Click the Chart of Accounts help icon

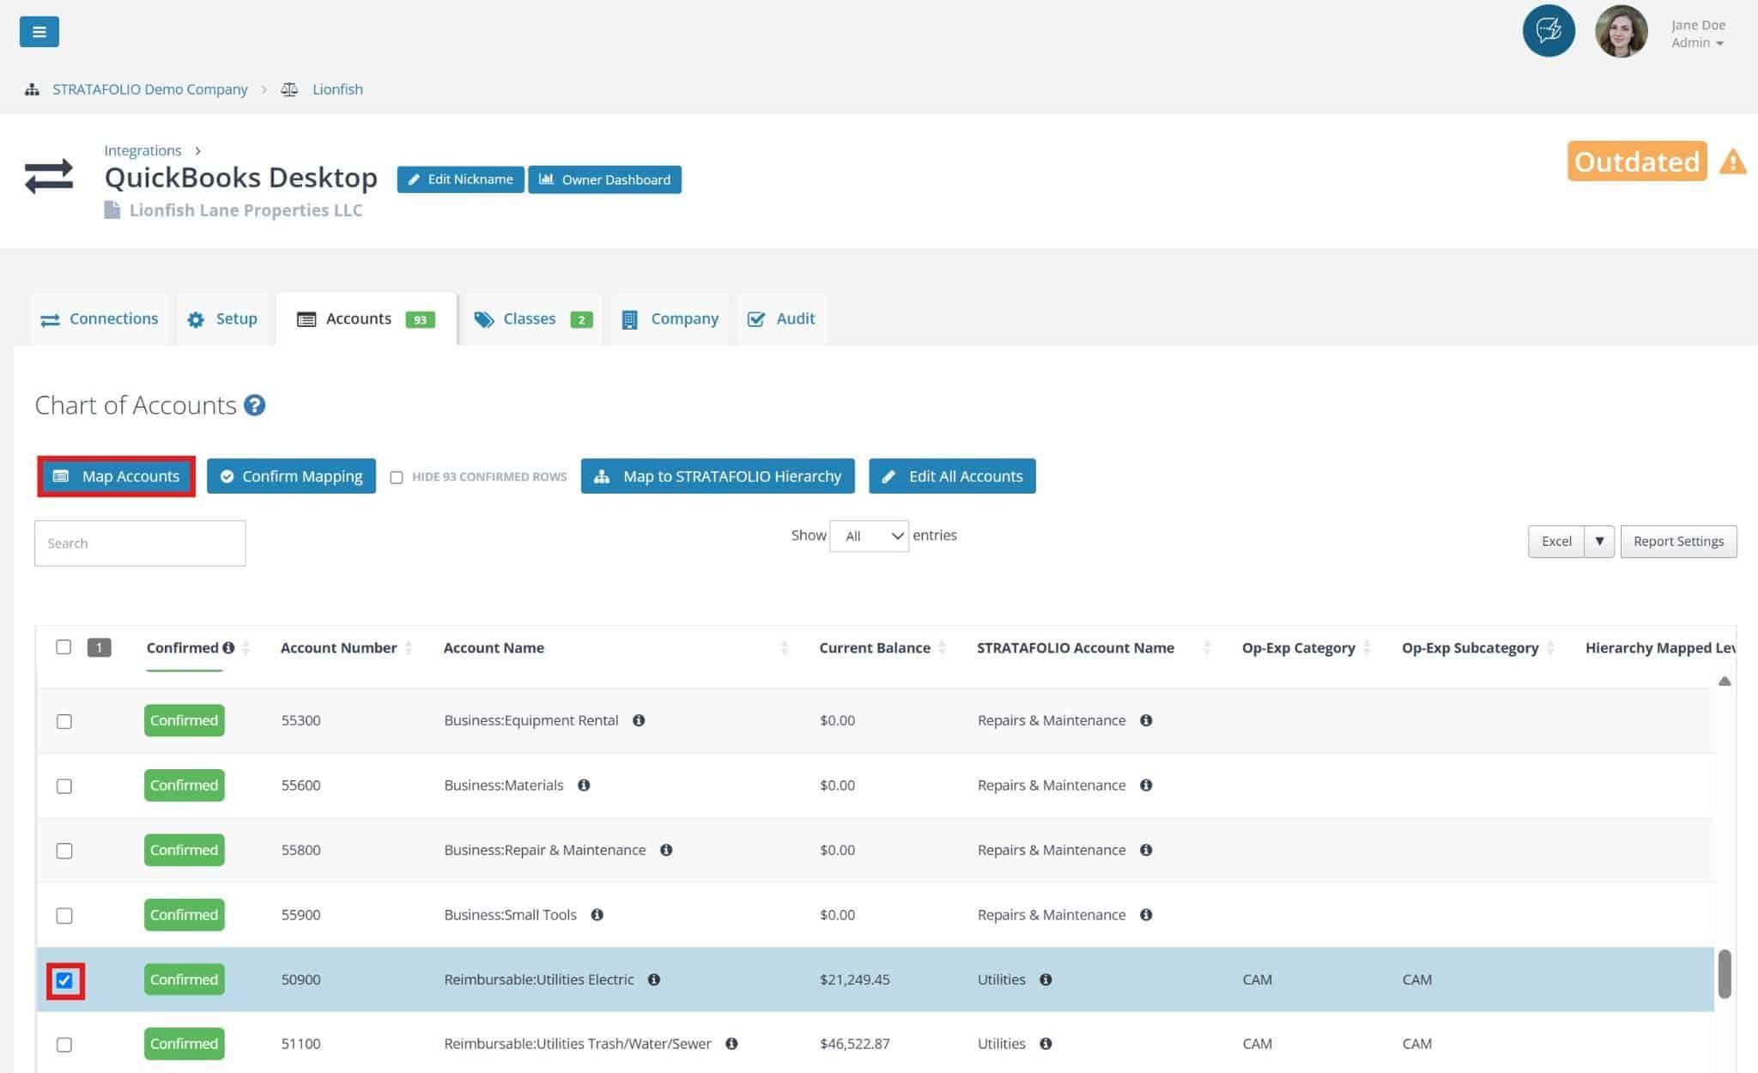[254, 405]
